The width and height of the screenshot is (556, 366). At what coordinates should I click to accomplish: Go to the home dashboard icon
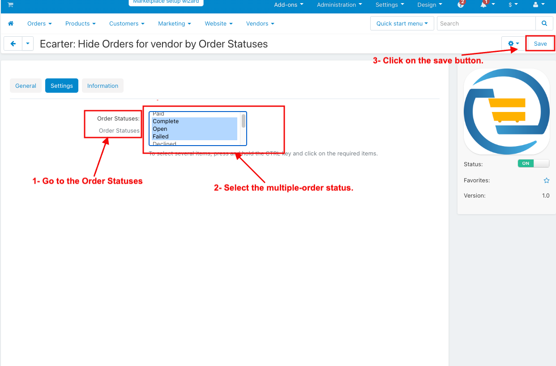tap(11, 23)
